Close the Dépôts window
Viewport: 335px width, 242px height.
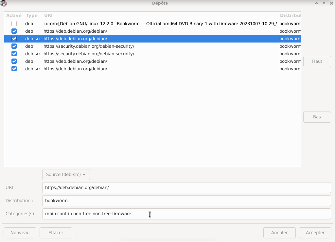(331, 3)
